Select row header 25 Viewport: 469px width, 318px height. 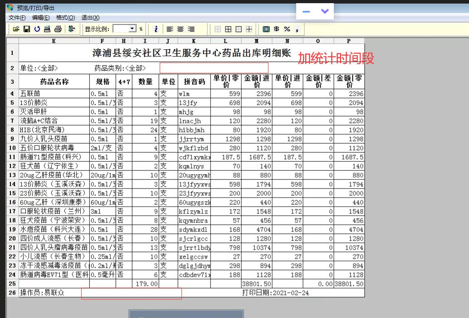point(12,284)
